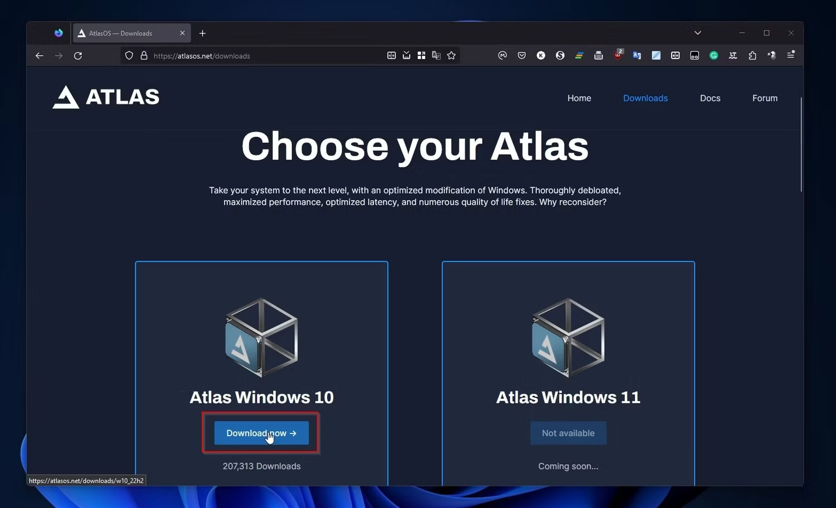836x508 pixels.
Task: Click the Not available button for Windows 11
Action: (x=568, y=433)
